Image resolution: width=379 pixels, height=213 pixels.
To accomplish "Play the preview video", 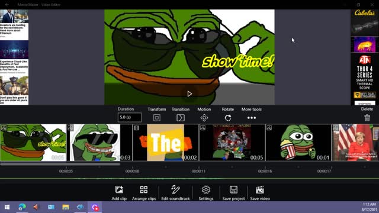I will 189,93.
